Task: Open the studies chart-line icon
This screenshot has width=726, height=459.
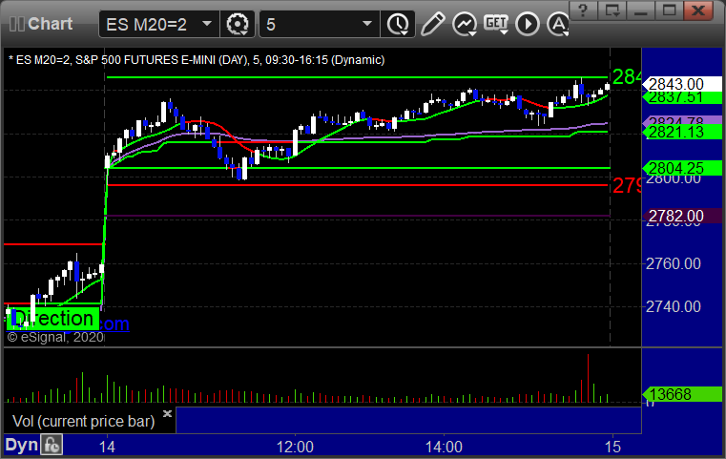Action: click(465, 24)
